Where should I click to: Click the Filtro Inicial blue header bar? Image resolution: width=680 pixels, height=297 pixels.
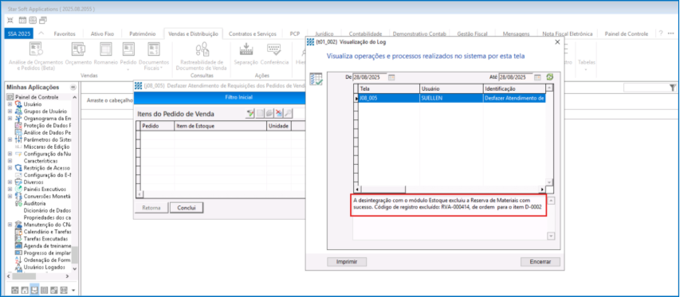(x=219, y=97)
